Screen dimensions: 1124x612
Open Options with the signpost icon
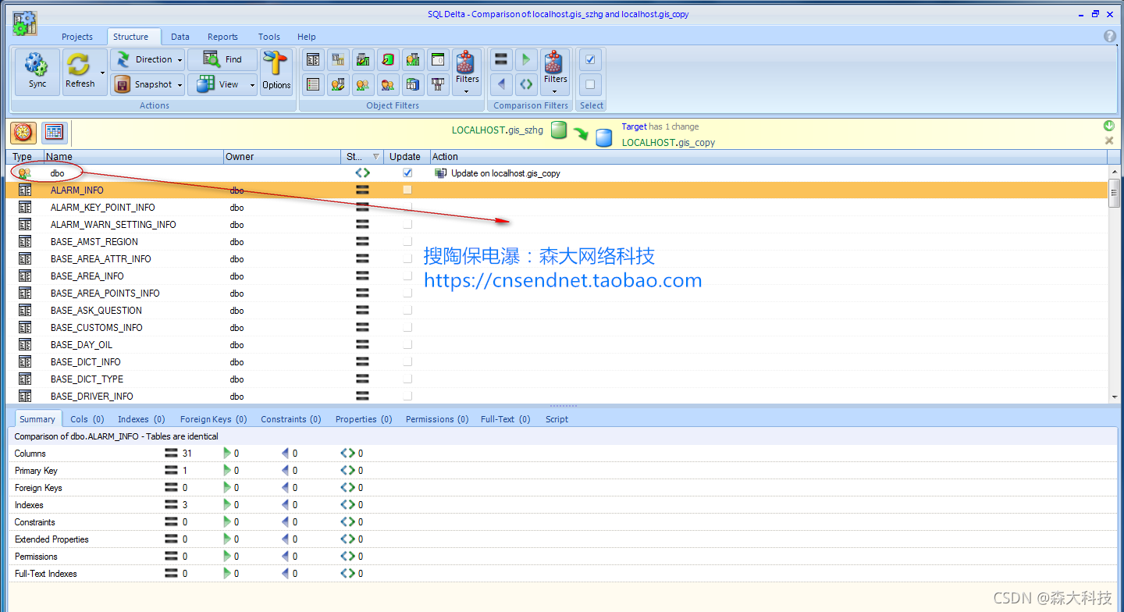pyautogui.click(x=276, y=72)
